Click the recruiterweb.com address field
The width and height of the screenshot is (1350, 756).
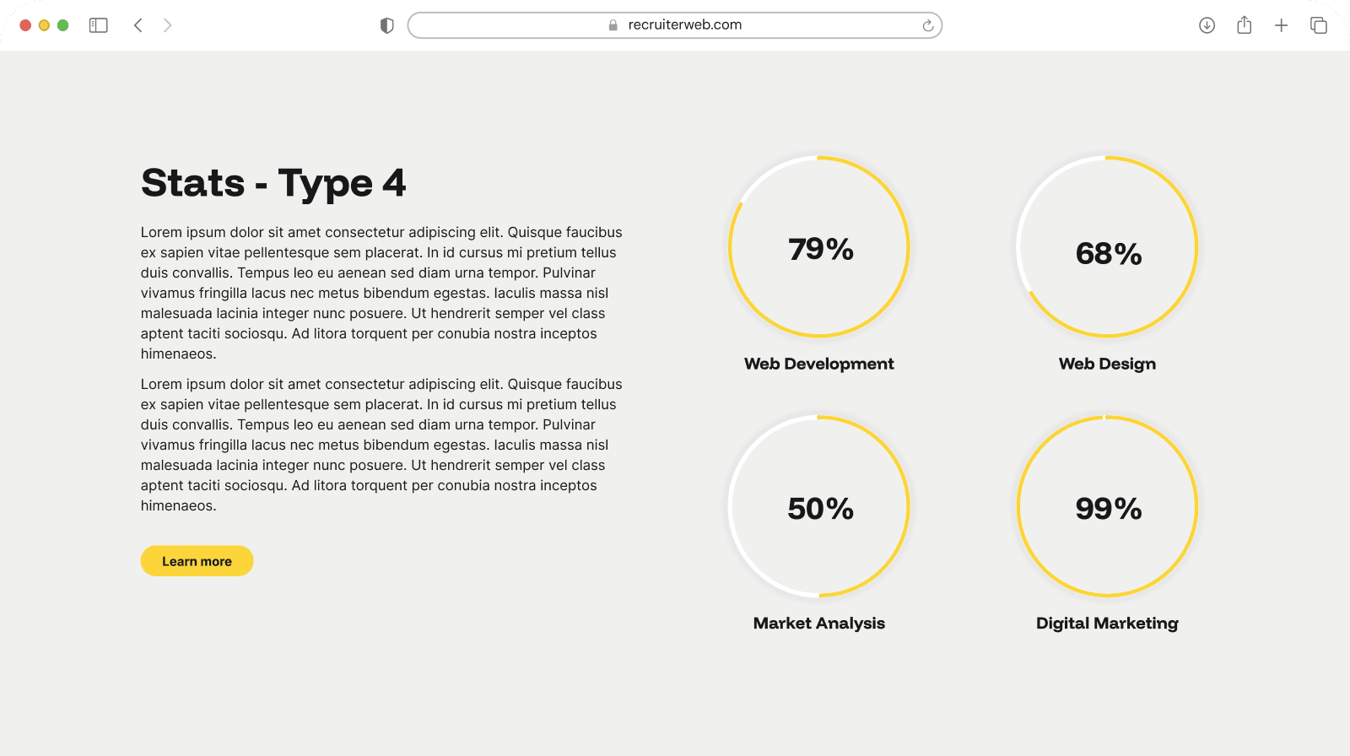684,25
